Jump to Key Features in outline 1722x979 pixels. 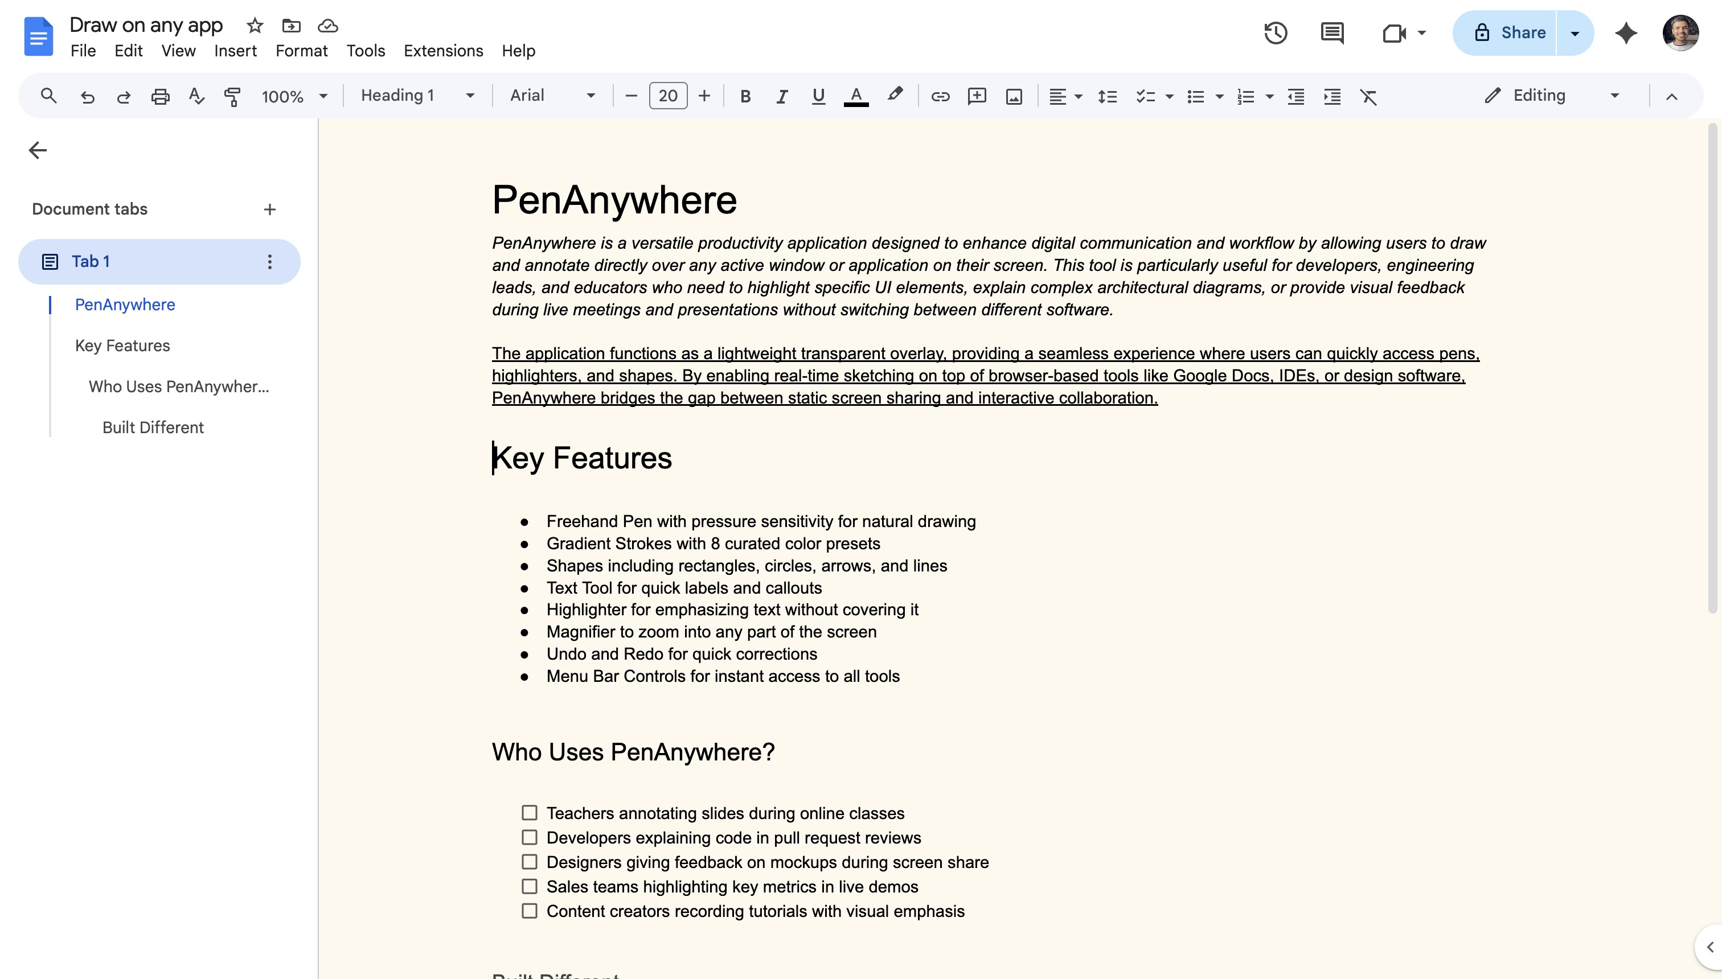pos(122,345)
